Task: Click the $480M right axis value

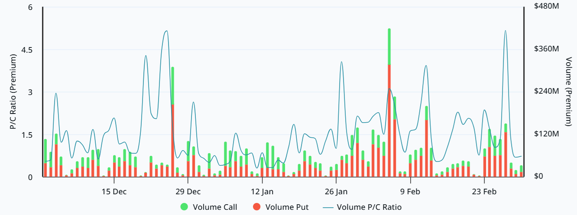Action: pos(547,7)
